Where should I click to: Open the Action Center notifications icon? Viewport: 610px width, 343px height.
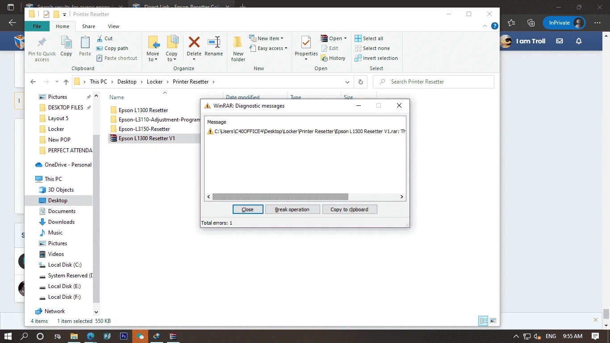[595, 336]
